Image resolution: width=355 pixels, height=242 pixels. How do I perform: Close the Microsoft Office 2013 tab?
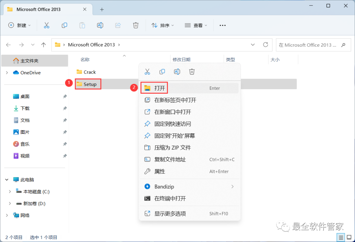[85, 9]
